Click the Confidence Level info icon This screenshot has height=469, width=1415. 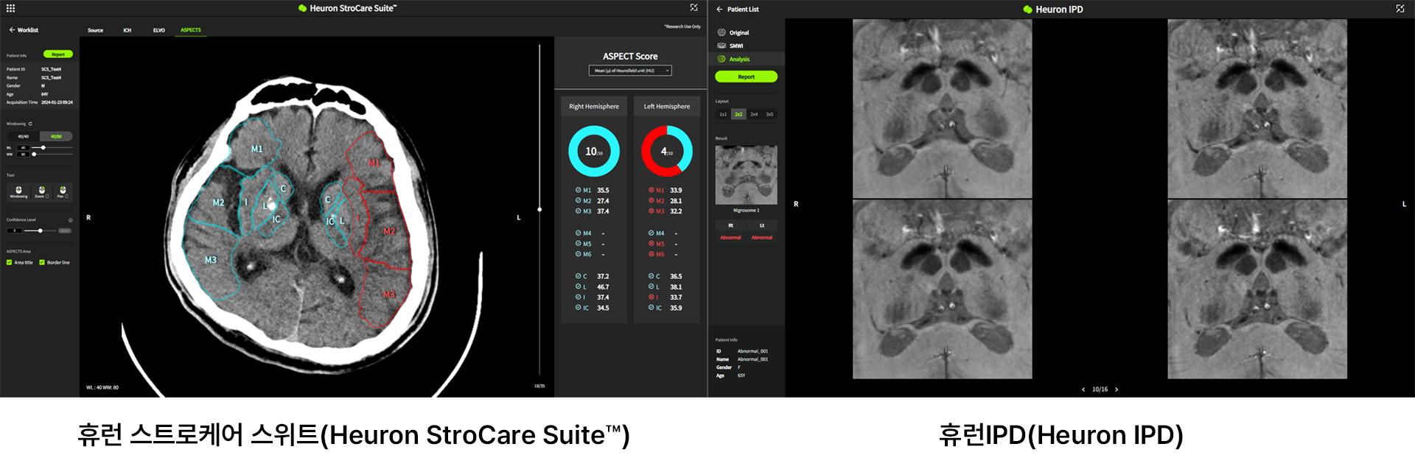pyautogui.click(x=70, y=220)
